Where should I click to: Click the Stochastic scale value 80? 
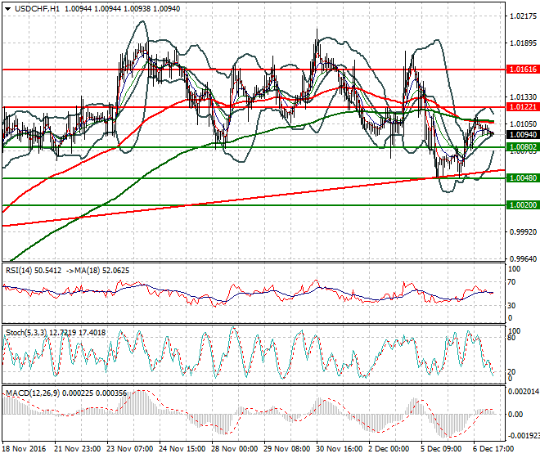[511, 338]
